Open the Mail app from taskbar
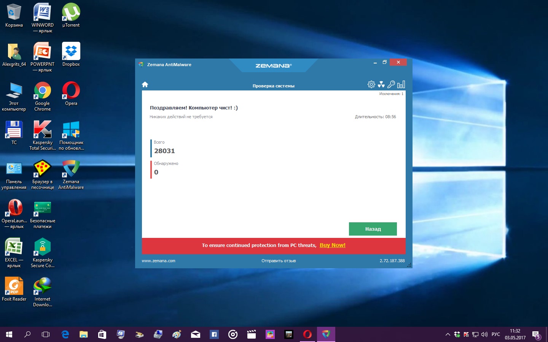 (196, 334)
